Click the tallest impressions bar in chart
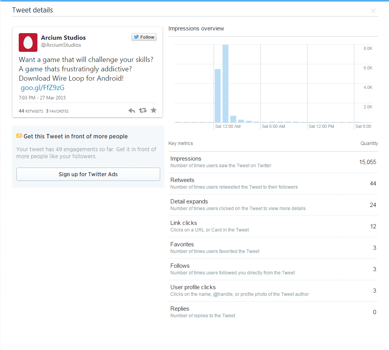The height and width of the screenshot is (350, 389). (x=226, y=83)
